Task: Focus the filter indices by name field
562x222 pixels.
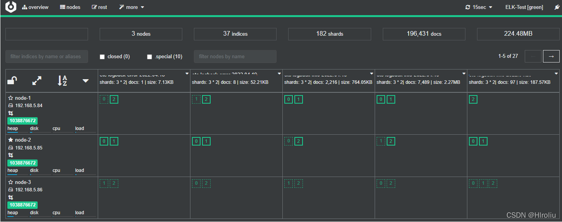Action: [47, 56]
